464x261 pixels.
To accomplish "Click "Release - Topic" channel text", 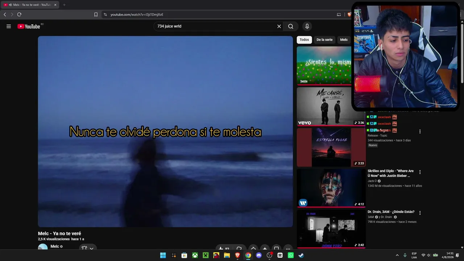I will point(378,136).
